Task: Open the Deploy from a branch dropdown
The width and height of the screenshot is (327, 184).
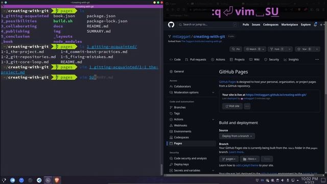Action: 237,136
